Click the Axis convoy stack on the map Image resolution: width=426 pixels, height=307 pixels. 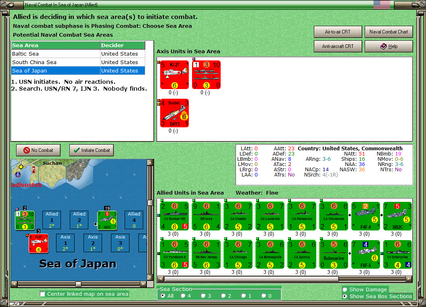click(25, 220)
